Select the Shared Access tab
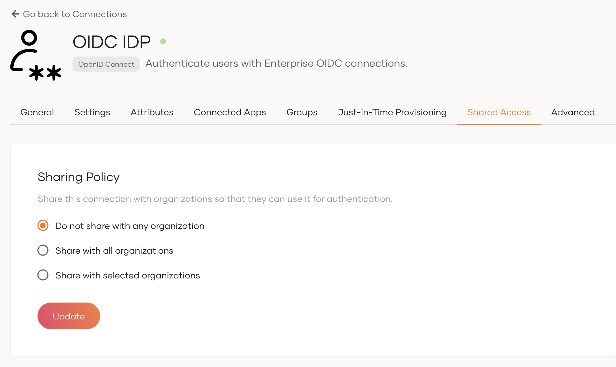Screen dimensions: 616x367 [x=499, y=112]
